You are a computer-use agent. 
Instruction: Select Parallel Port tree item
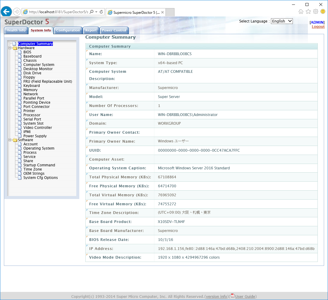(34, 98)
